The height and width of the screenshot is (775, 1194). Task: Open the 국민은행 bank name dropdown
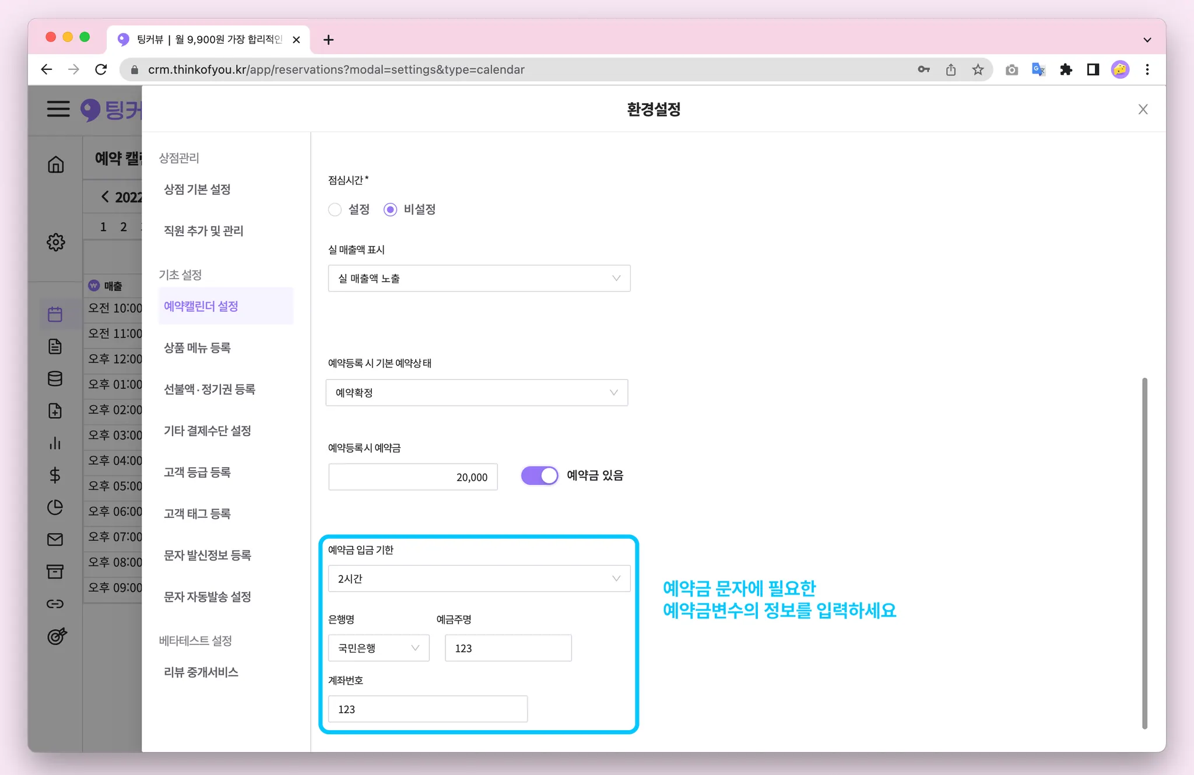(x=378, y=648)
